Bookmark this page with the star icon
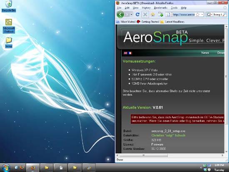This screenshot has height=172, width=229. tap(198, 15)
